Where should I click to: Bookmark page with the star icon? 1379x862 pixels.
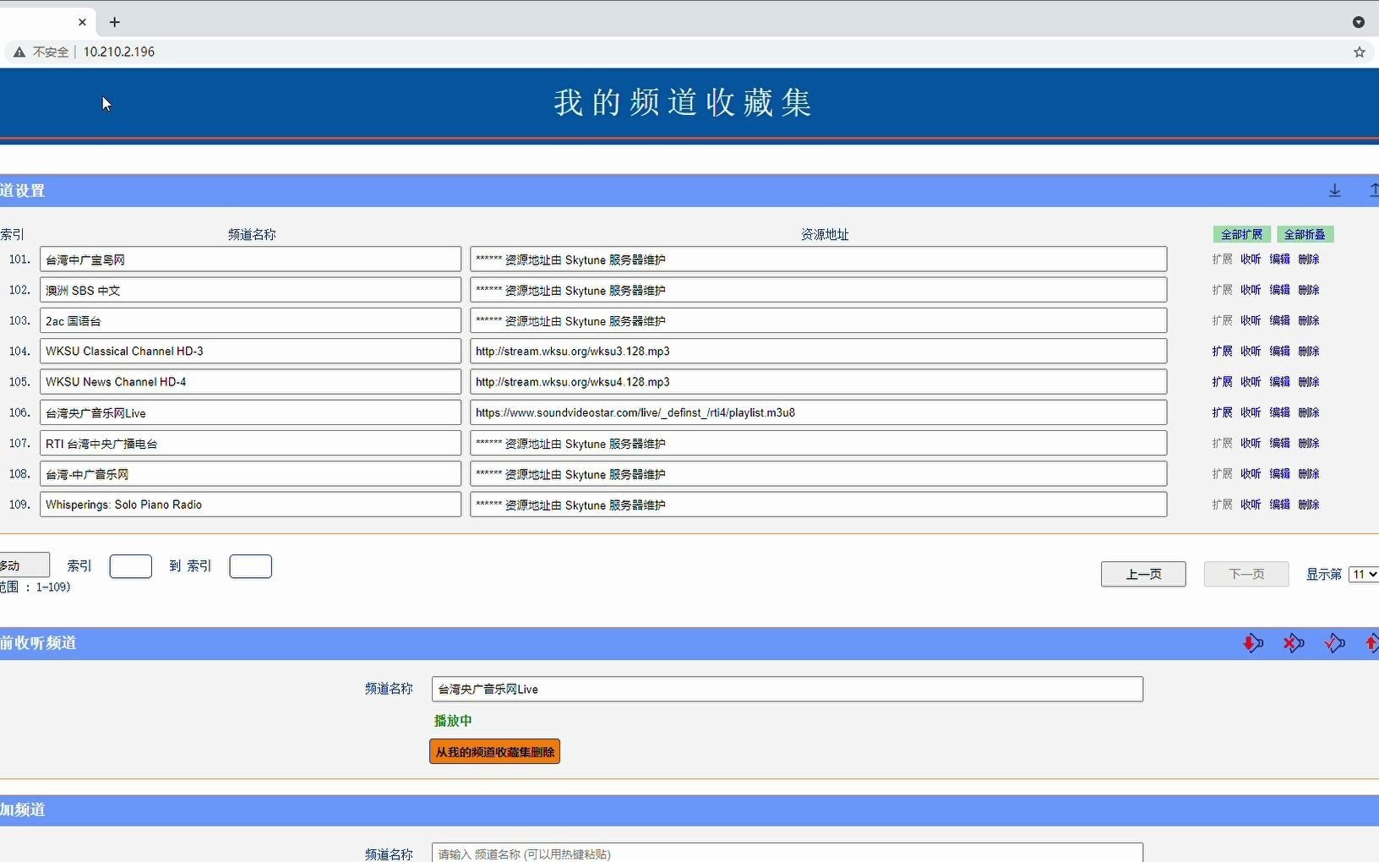(x=1360, y=52)
